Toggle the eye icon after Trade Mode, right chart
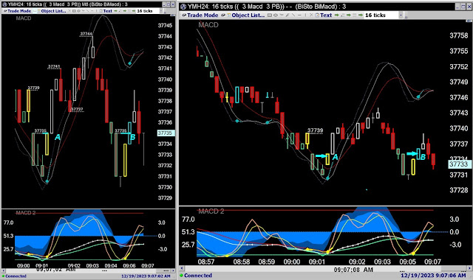 tap(223, 15)
